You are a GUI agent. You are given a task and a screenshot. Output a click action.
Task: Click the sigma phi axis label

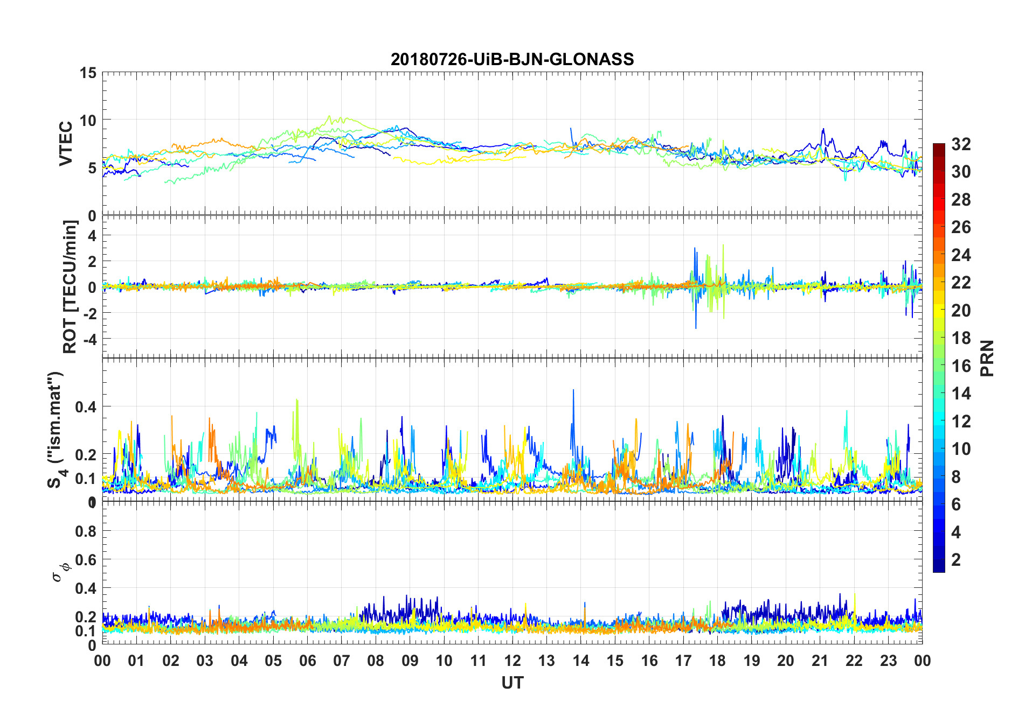(x=61, y=572)
